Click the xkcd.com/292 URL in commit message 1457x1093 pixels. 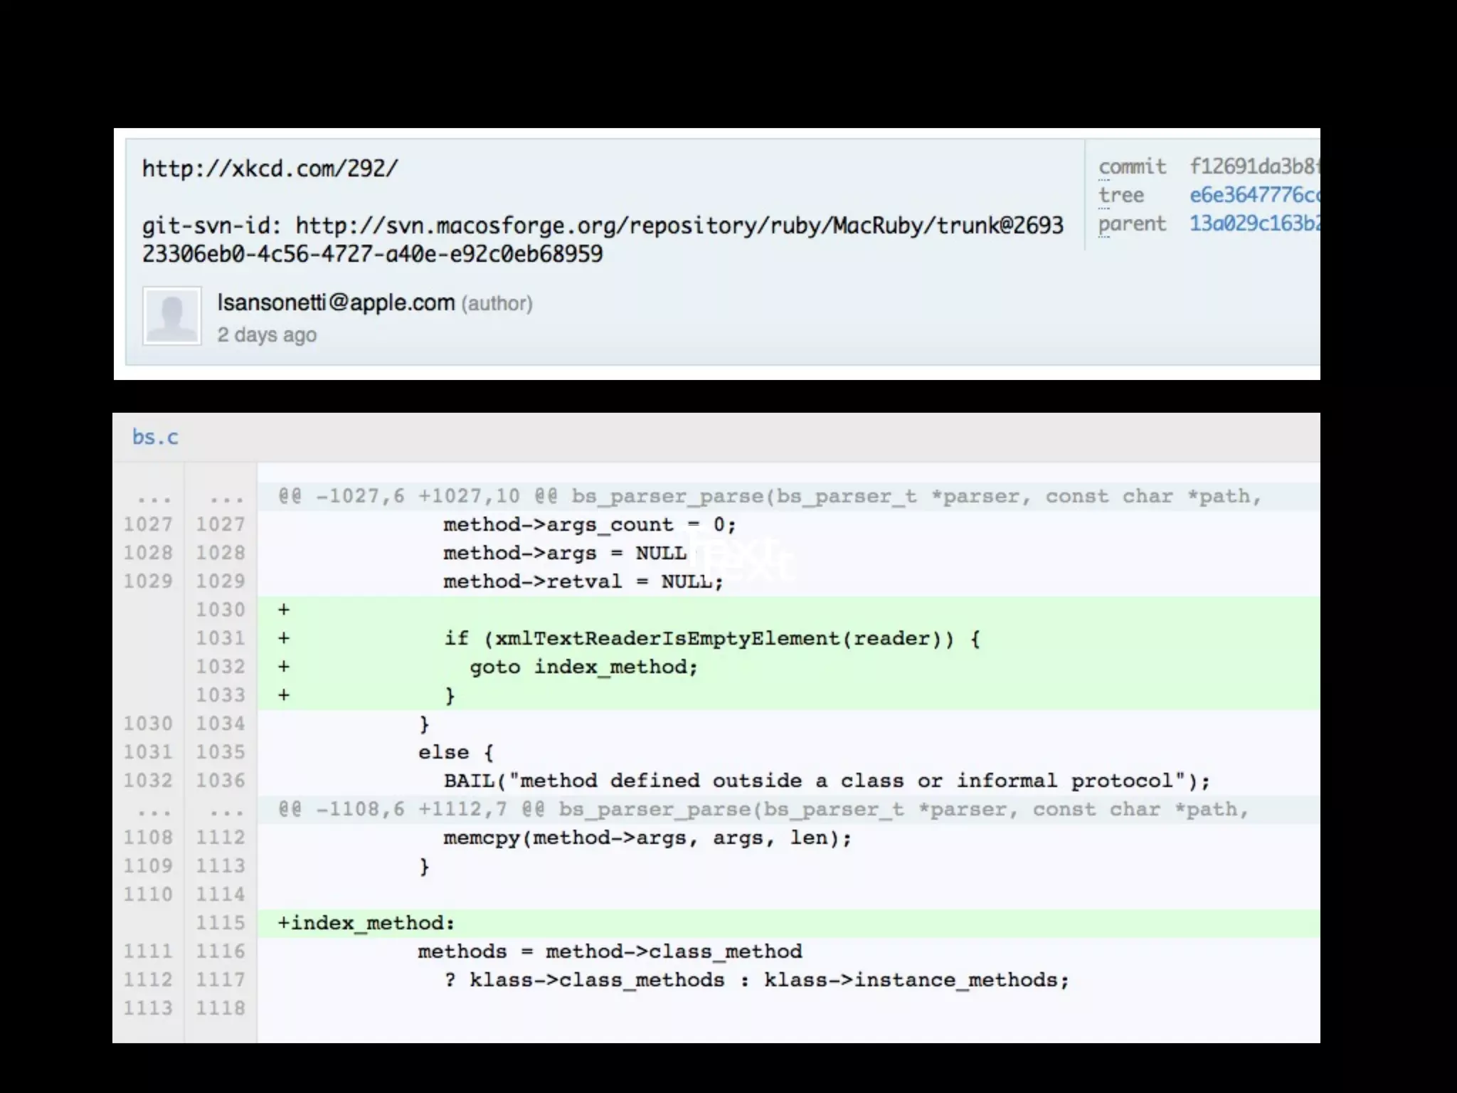point(270,169)
